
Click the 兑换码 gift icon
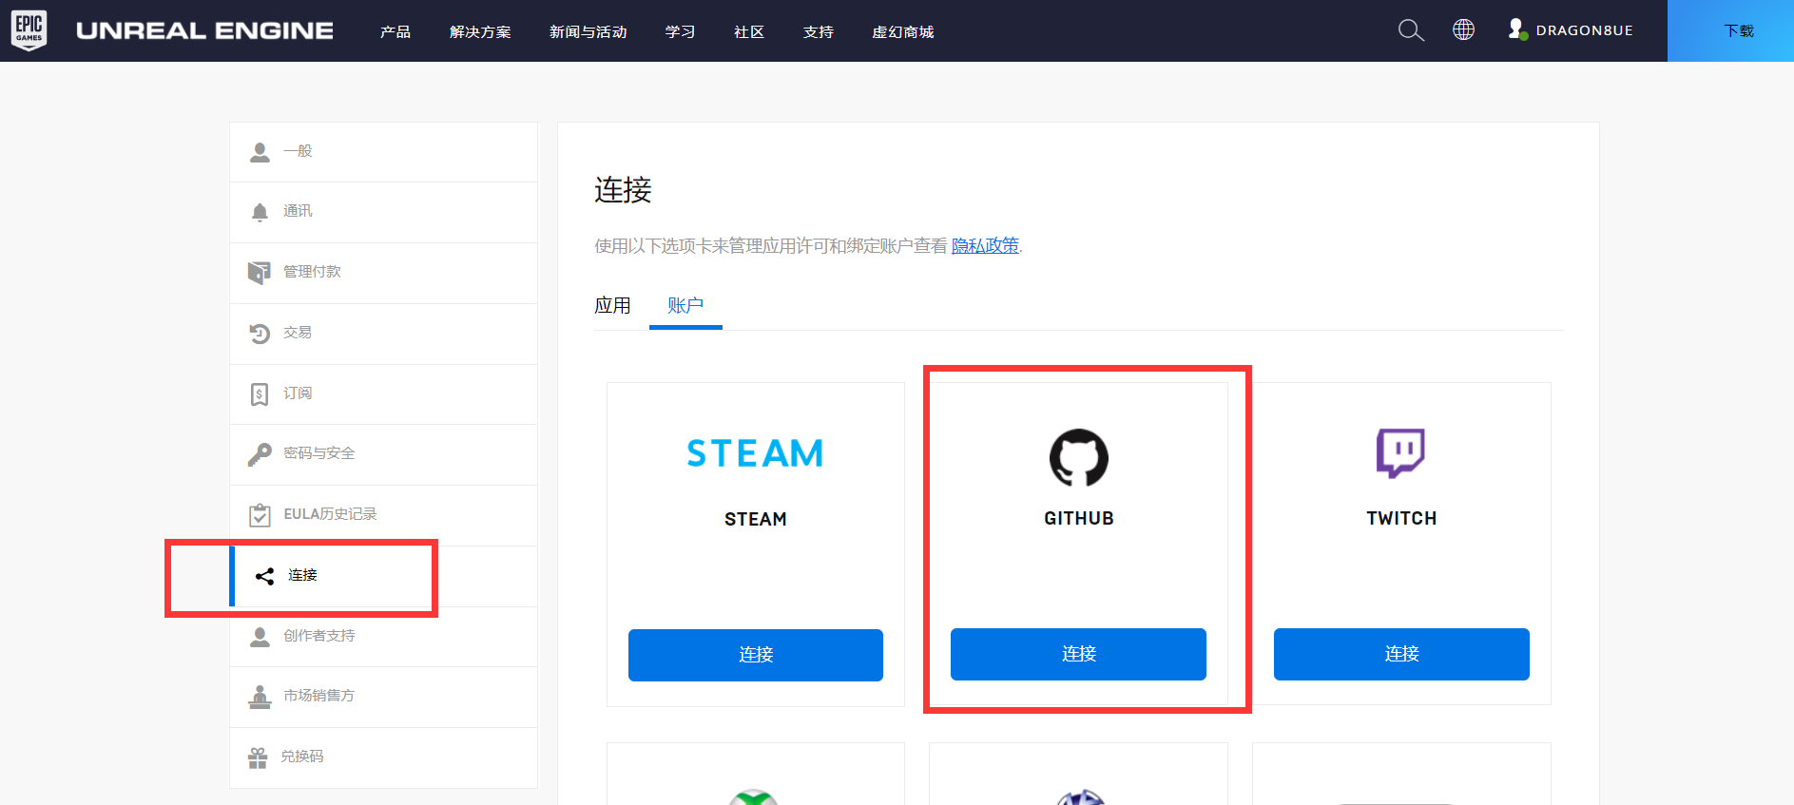pyautogui.click(x=258, y=757)
